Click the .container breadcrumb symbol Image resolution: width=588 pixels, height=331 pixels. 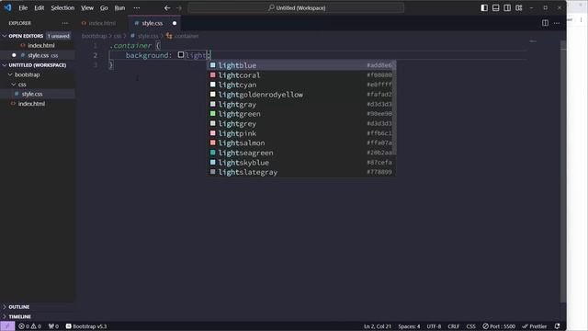pyautogui.click(x=183, y=36)
